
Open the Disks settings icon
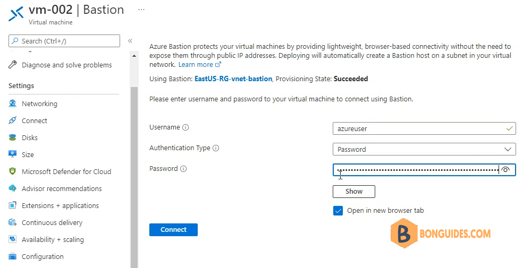click(x=12, y=137)
